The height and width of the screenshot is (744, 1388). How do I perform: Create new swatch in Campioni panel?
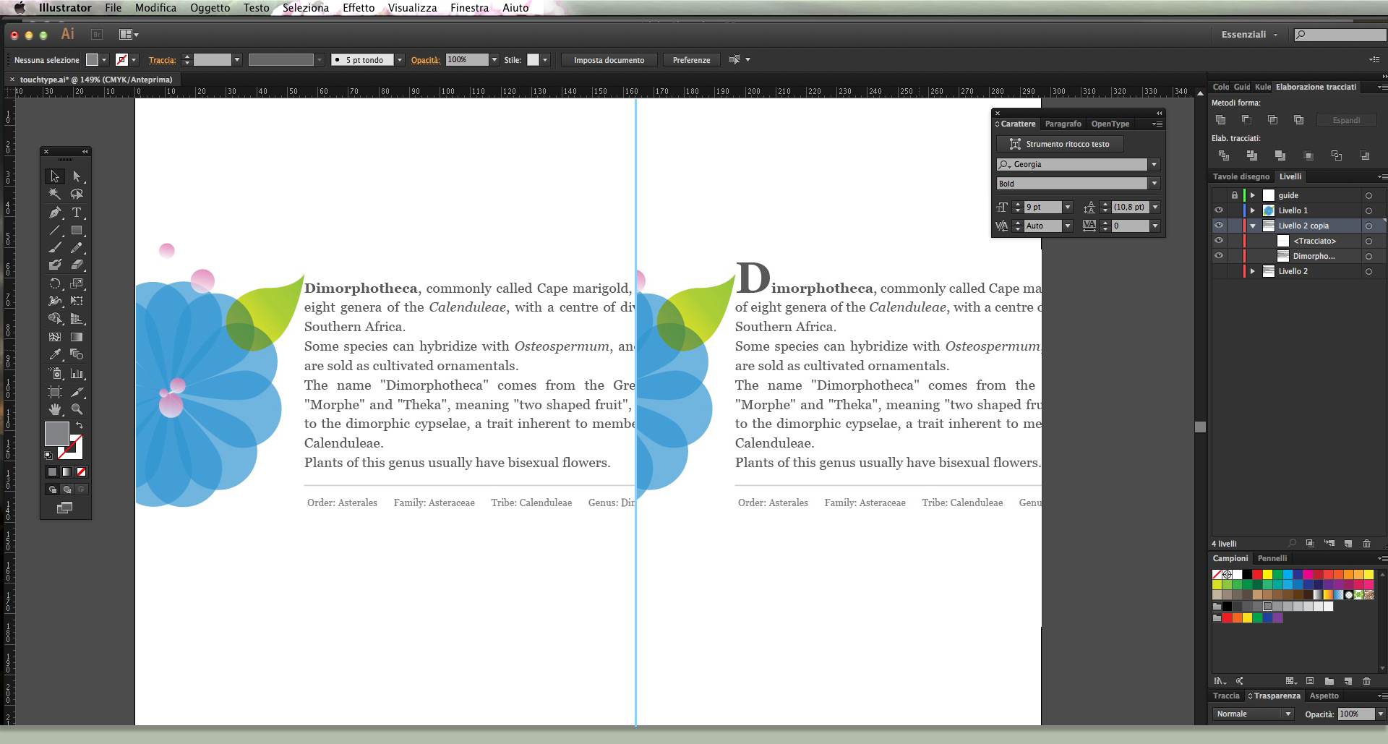tap(1348, 681)
